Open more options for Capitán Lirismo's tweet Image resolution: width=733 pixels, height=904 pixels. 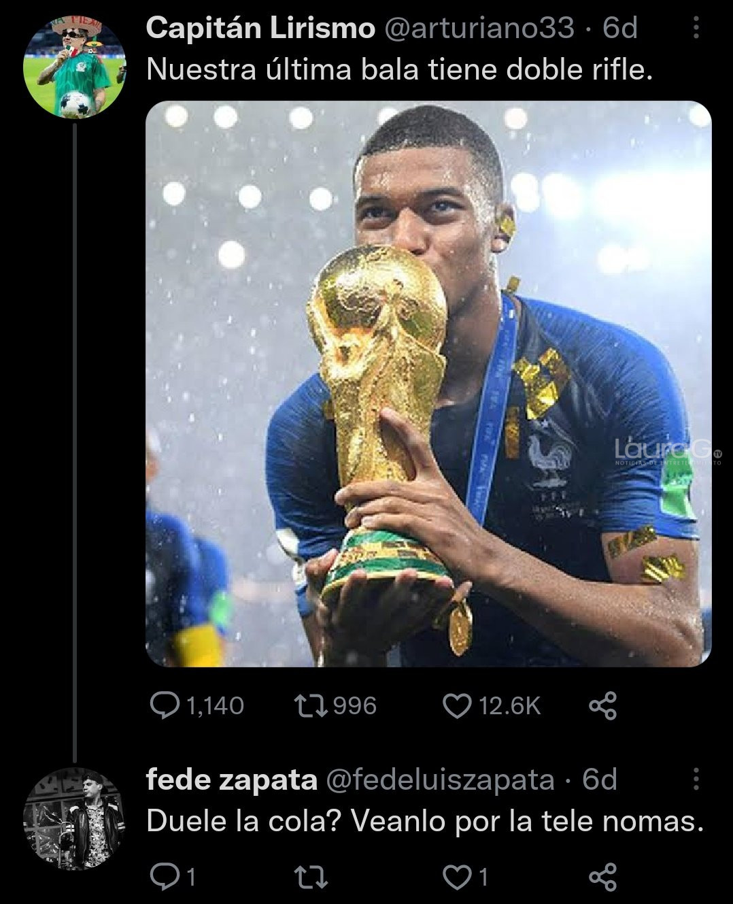pyautogui.click(x=696, y=28)
